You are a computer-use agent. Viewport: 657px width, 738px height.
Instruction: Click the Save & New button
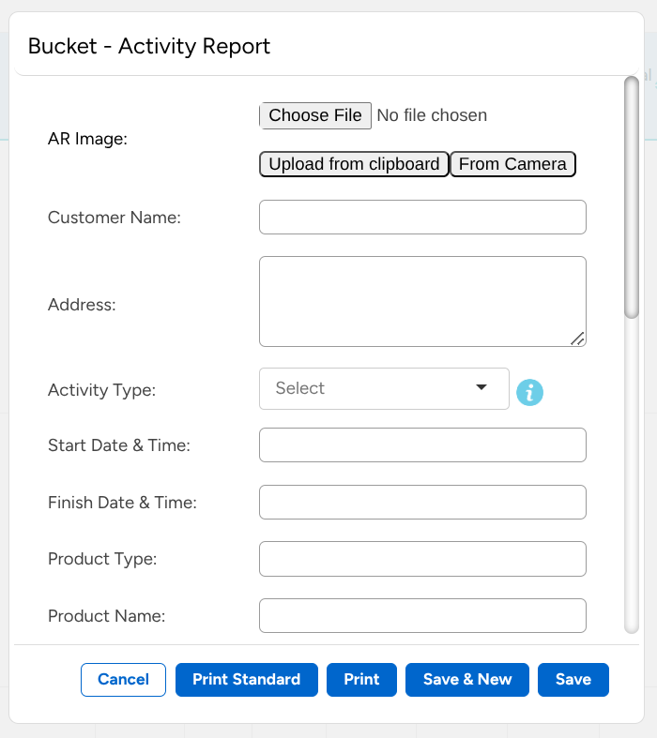[x=467, y=680]
